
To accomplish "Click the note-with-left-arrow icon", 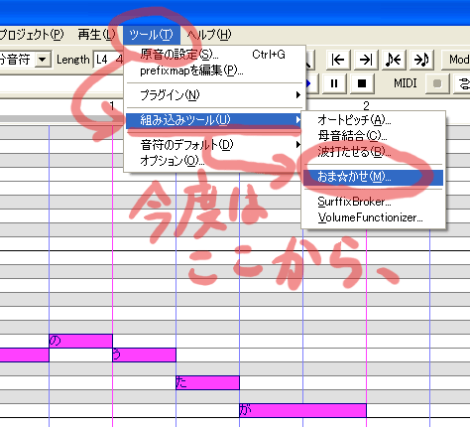I will [394, 60].
